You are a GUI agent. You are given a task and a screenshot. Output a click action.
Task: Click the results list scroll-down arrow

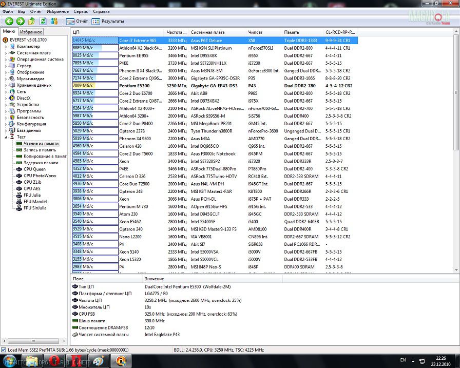(456, 270)
